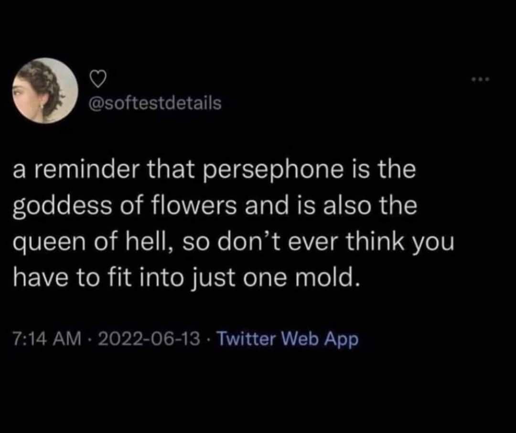Click the word "persephone" in the tweet
Viewport: 516px width, 433px height.
click(257, 171)
